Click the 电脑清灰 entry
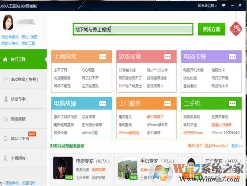The width and height of the screenshot is (247, 186). pyautogui.click(x=125, y=117)
